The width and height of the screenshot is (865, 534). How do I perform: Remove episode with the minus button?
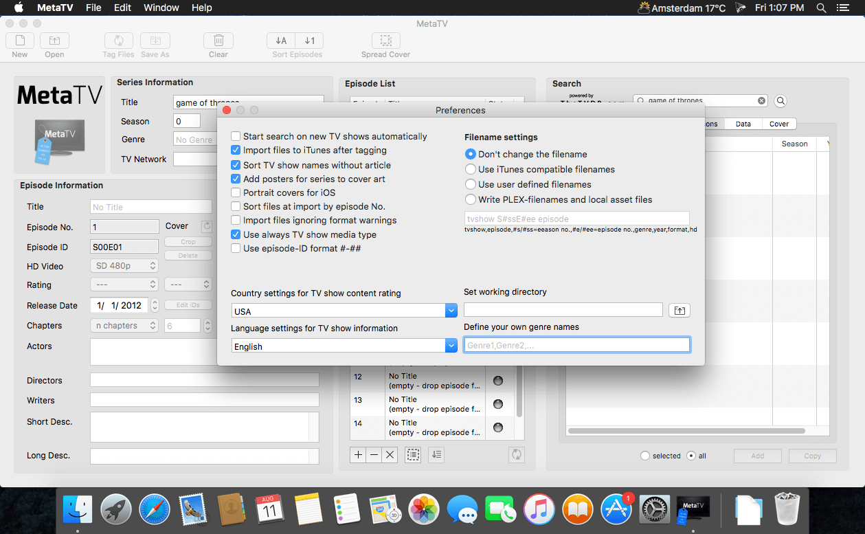374,455
